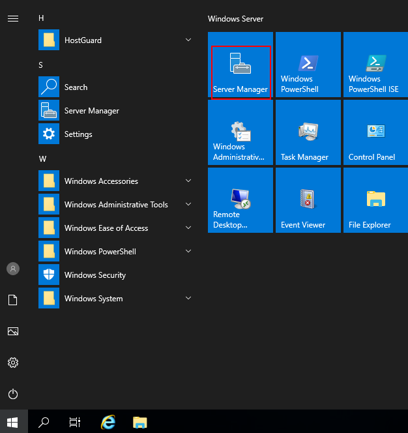Screen dimensions: 408x433
Task: Open the Windows Administrative Tools tile
Action: point(240,132)
